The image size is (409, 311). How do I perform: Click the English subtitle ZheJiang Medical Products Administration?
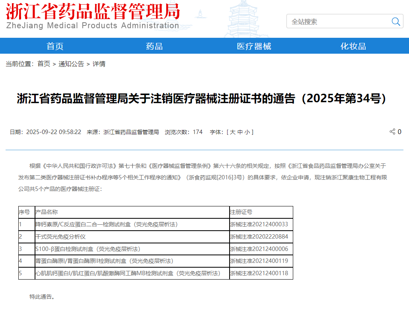click(93, 26)
